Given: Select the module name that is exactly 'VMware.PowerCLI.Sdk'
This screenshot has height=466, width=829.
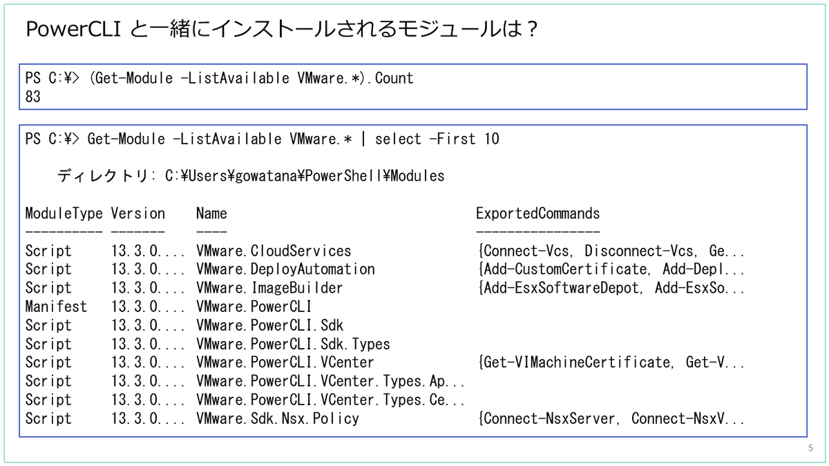Looking at the screenshot, I should click(269, 325).
